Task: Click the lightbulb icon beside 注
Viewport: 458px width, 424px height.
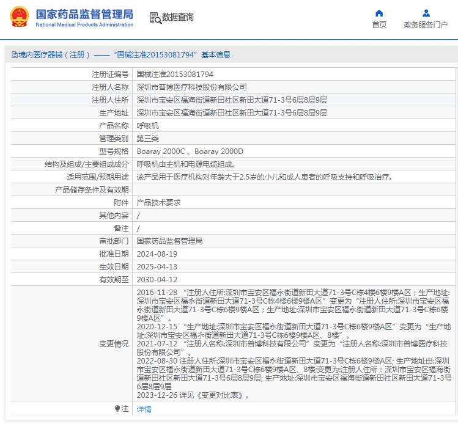Action: (x=117, y=409)
